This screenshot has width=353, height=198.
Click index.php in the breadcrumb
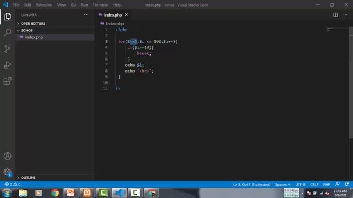pos(115,24)
